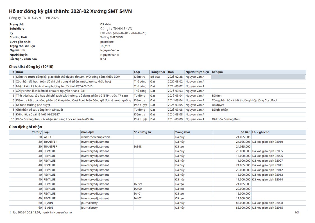Select document number "IA402"
Viewport: 315px width, 223px height.
(x=138, y=198)
